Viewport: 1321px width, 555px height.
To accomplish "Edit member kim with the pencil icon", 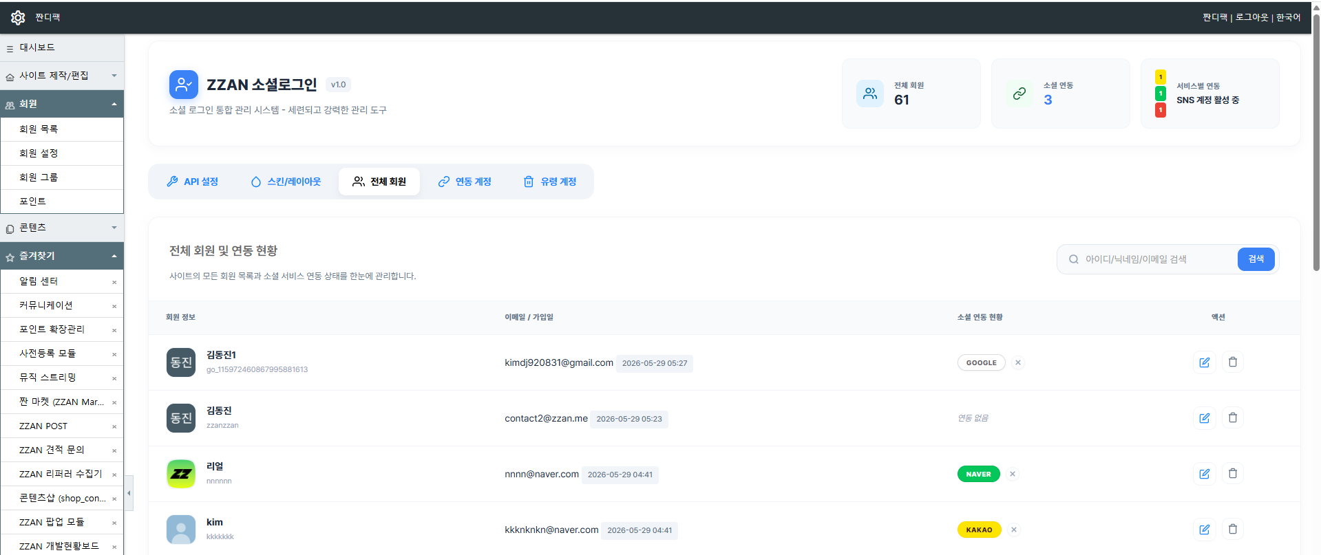I will pyautogui.click(x=1205, y=530).
